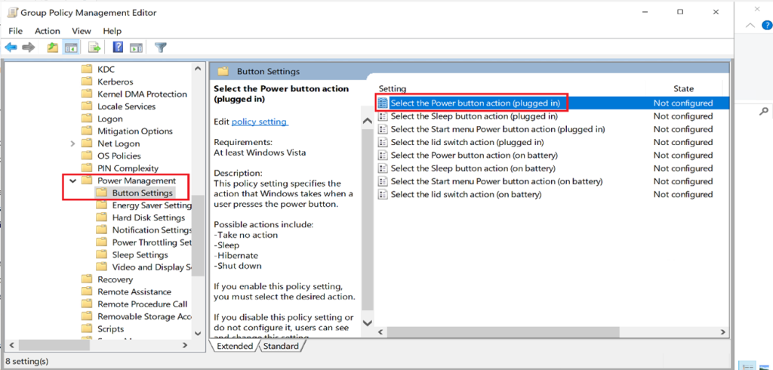Open the Action menu
This screenshot has width=773, height=370.
pos(47,31)
